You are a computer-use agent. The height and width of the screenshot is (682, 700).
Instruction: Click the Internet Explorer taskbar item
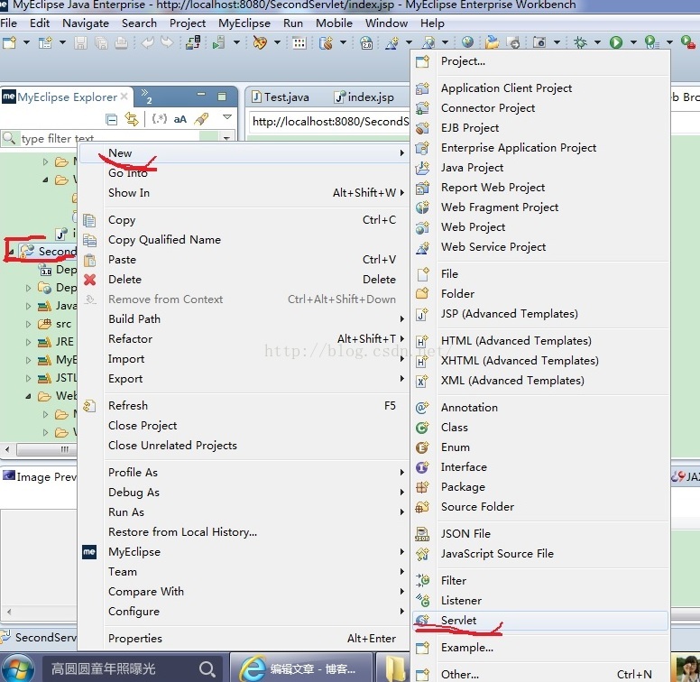coord(301,668)
